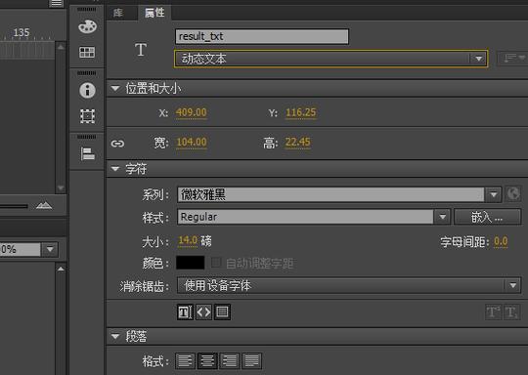Click the letter spacing value 0.0
The image size is (528, 375).
[501, 241]
